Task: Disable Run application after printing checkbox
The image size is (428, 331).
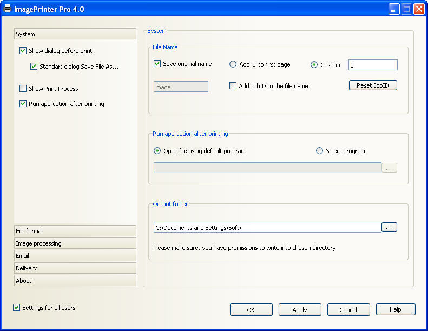Action: click(x=23, y=104)
